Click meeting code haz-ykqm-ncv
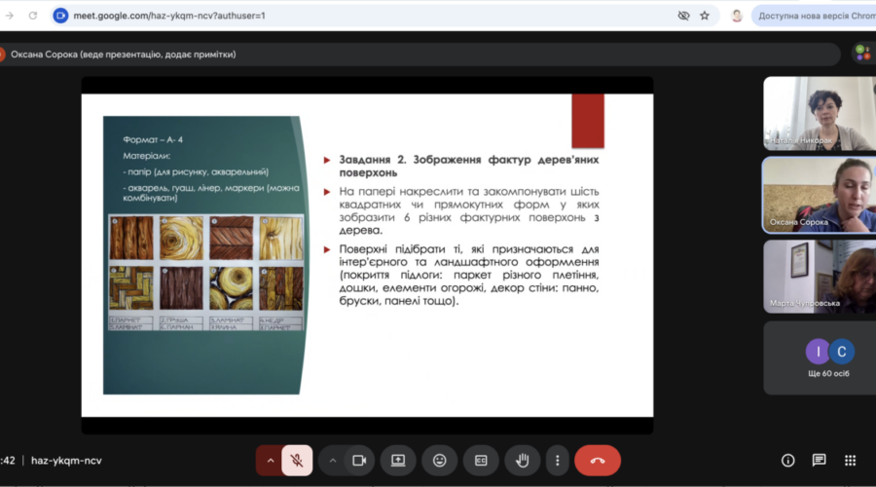 (x=66, y=461)
